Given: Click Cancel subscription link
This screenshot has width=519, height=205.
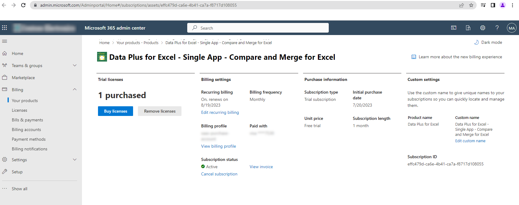Looking at the screenshot, I should tap(219, 174).
